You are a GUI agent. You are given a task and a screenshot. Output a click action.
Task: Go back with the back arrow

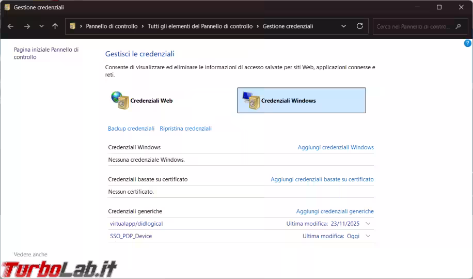pyautogui.click(x=10, y=26)
